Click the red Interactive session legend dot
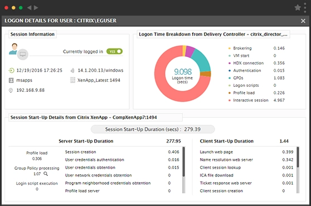The height and width of the screenshot is (206, 311). click(x=230, y=100)
